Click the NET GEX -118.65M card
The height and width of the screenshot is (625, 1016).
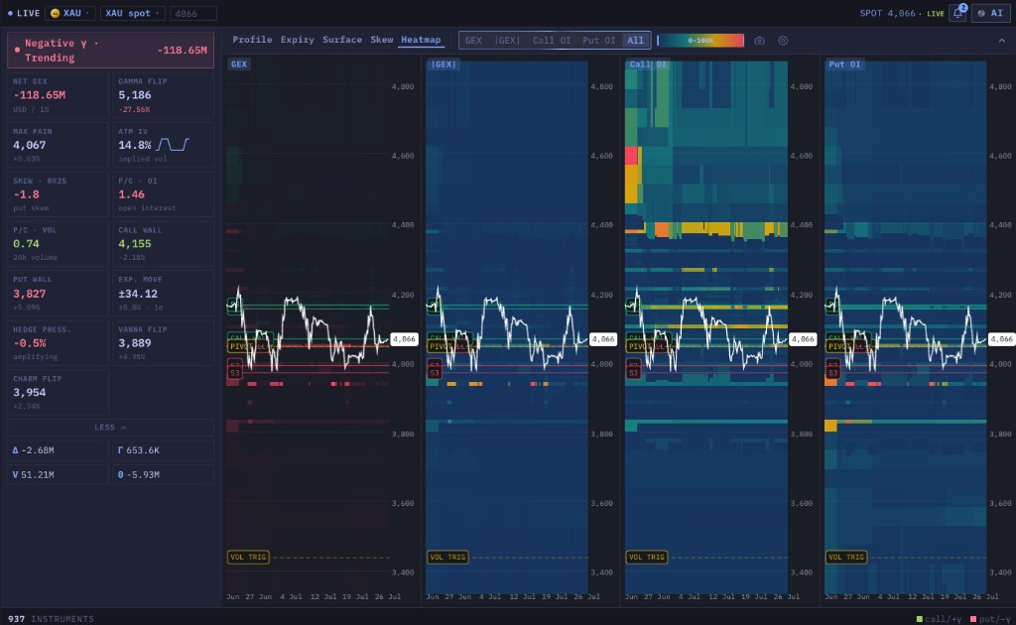click(x=57, y=95)
